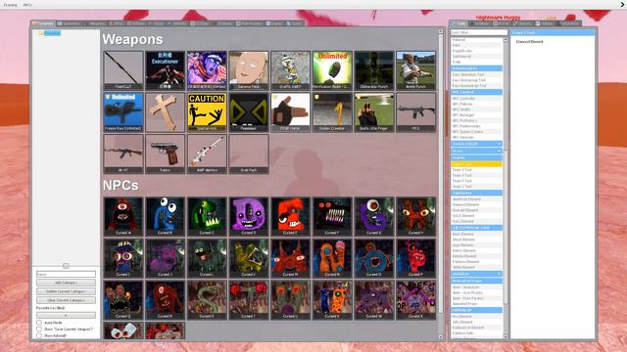The width and height of the screenshot is (627, 352).
Task: Select NPC Controller in the tool list
Action: tap(476, 98)
